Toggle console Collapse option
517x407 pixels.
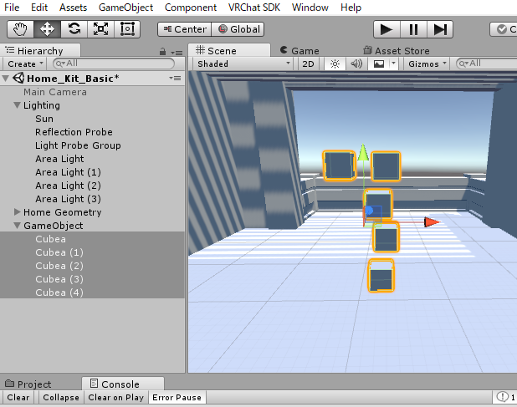[61, 398]
